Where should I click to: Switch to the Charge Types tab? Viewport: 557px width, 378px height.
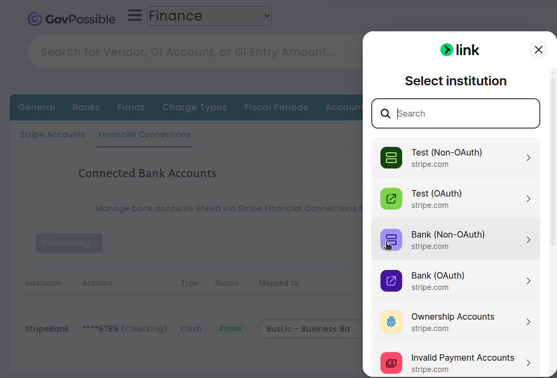[x=195, y=107]
